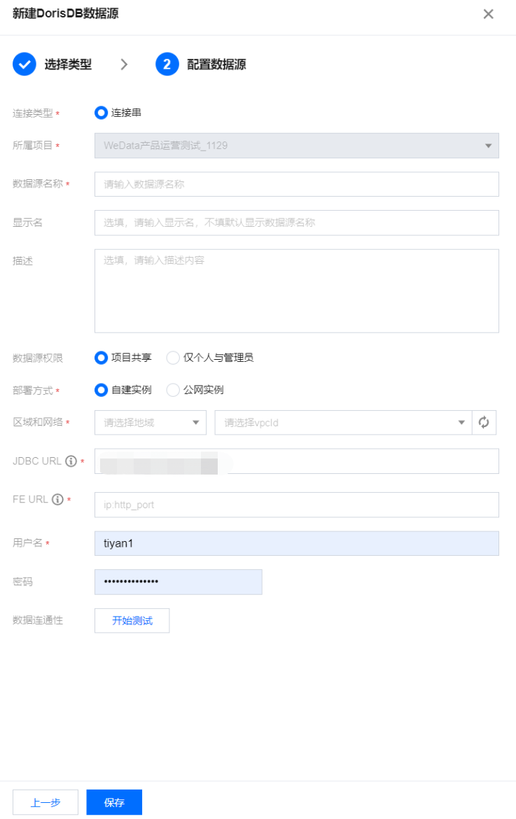The height and width of the screenshot is (819, 516).
Task: Click the step 2 配置数据源 circle icon
Action: 167,64
